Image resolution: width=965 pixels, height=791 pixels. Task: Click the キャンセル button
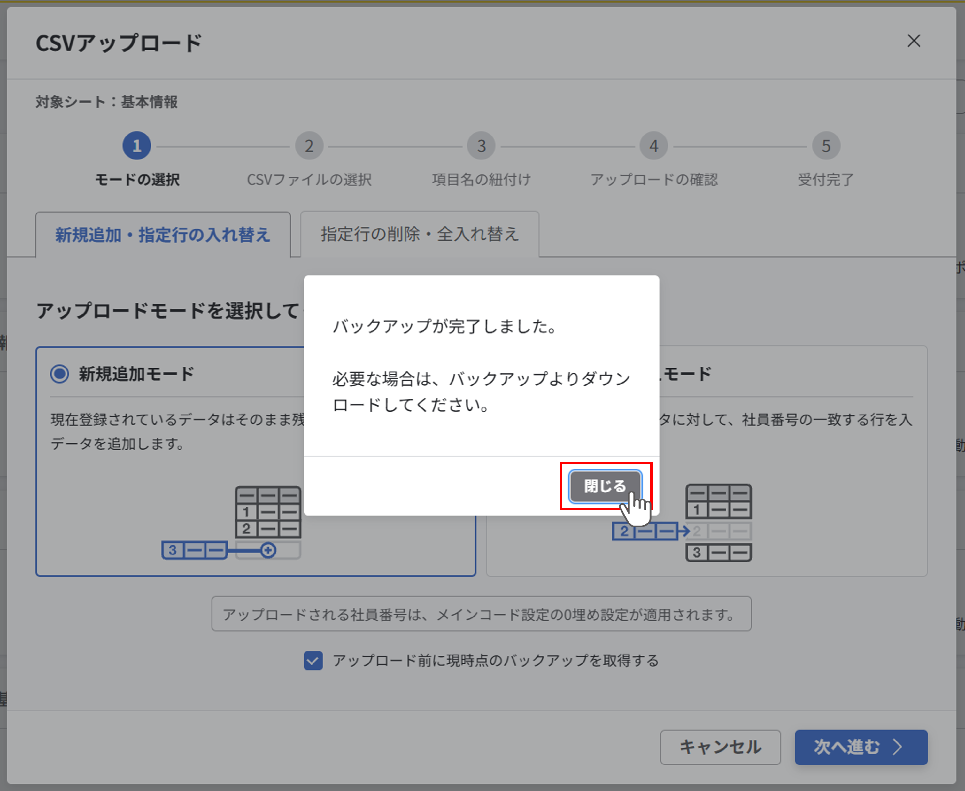720,747
